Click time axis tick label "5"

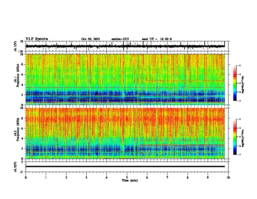click(x=127, y=178)
